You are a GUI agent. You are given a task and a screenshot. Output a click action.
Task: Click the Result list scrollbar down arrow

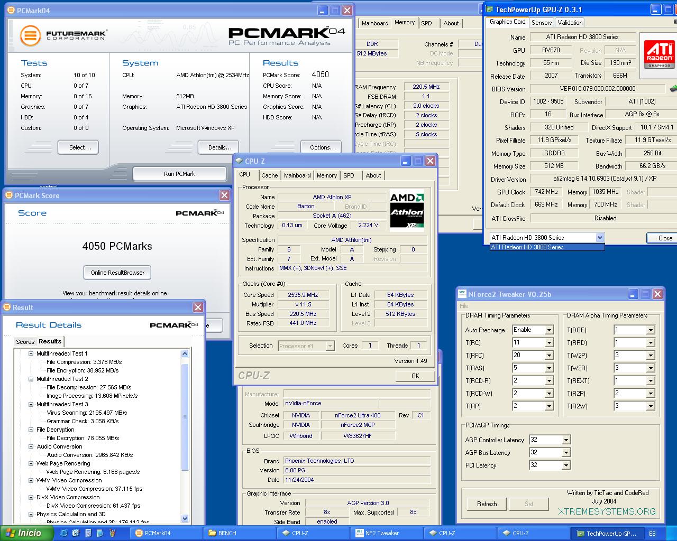tap(185, 519)
